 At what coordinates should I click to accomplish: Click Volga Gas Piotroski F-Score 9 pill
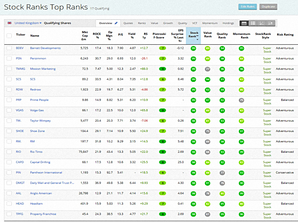pyautogui.click(x=162, y=111)
